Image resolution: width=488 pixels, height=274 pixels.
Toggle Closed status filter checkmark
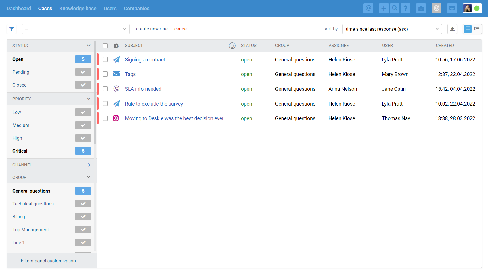tap(83, 85)
